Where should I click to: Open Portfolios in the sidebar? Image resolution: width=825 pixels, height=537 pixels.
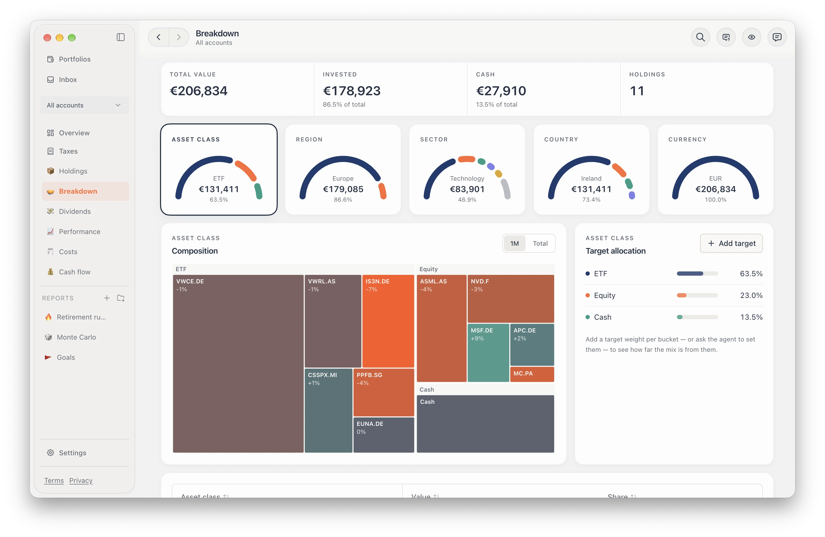coord(85,59)
